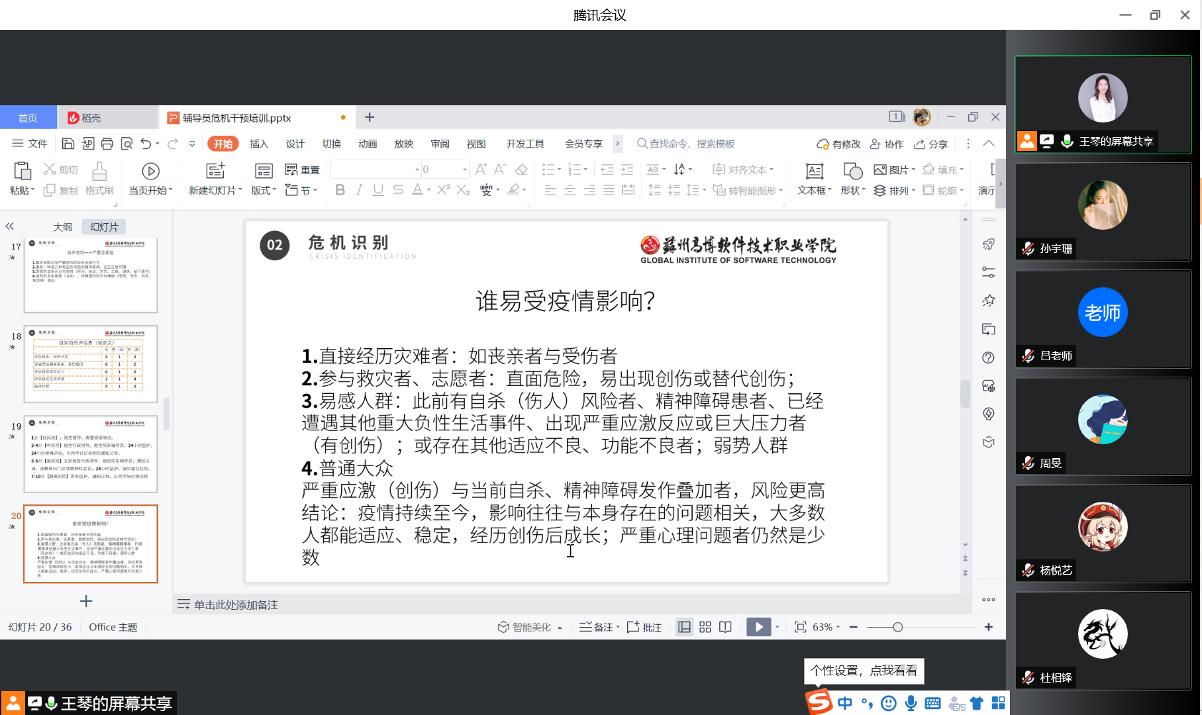Select slide 18 thumbnail

[x=91, y=363]
